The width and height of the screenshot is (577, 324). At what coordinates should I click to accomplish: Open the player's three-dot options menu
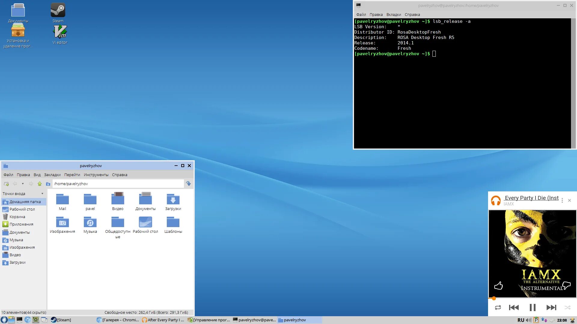point(562,200)
